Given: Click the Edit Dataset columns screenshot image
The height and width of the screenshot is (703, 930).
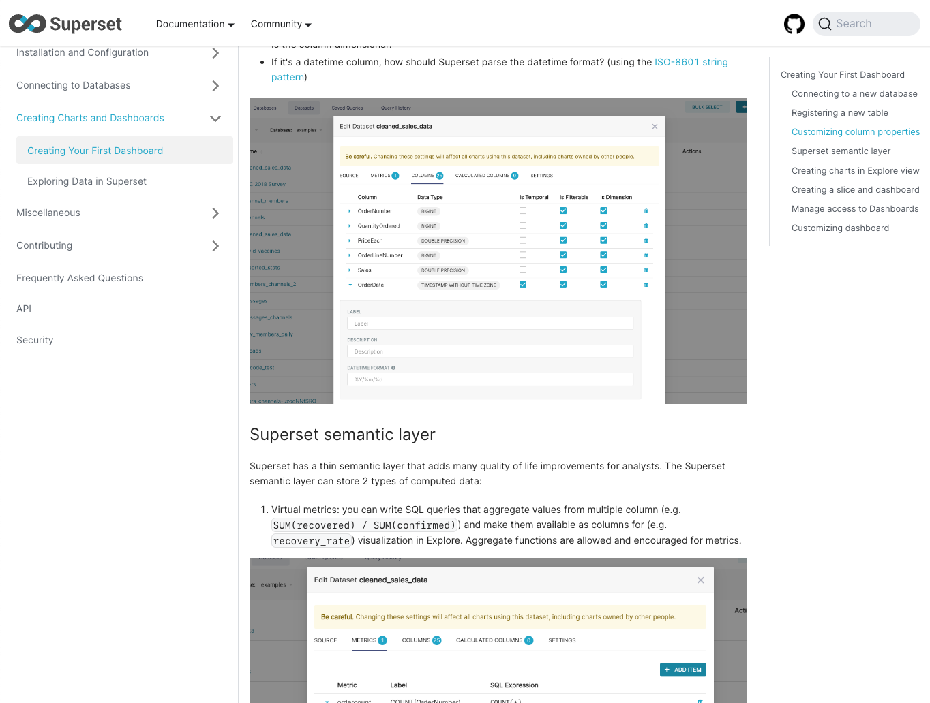Looking at the screenshot, I should [x=498, y=251].
